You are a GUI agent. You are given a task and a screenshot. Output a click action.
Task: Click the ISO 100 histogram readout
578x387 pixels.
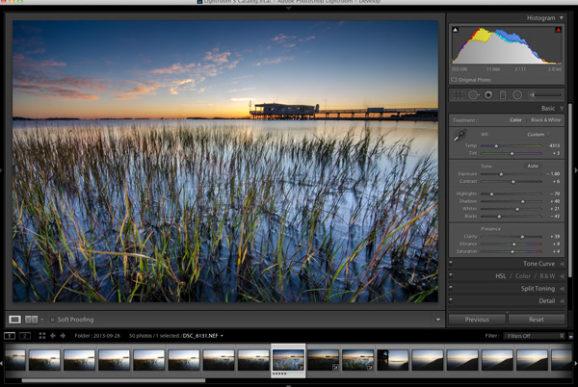click(460, 69)
